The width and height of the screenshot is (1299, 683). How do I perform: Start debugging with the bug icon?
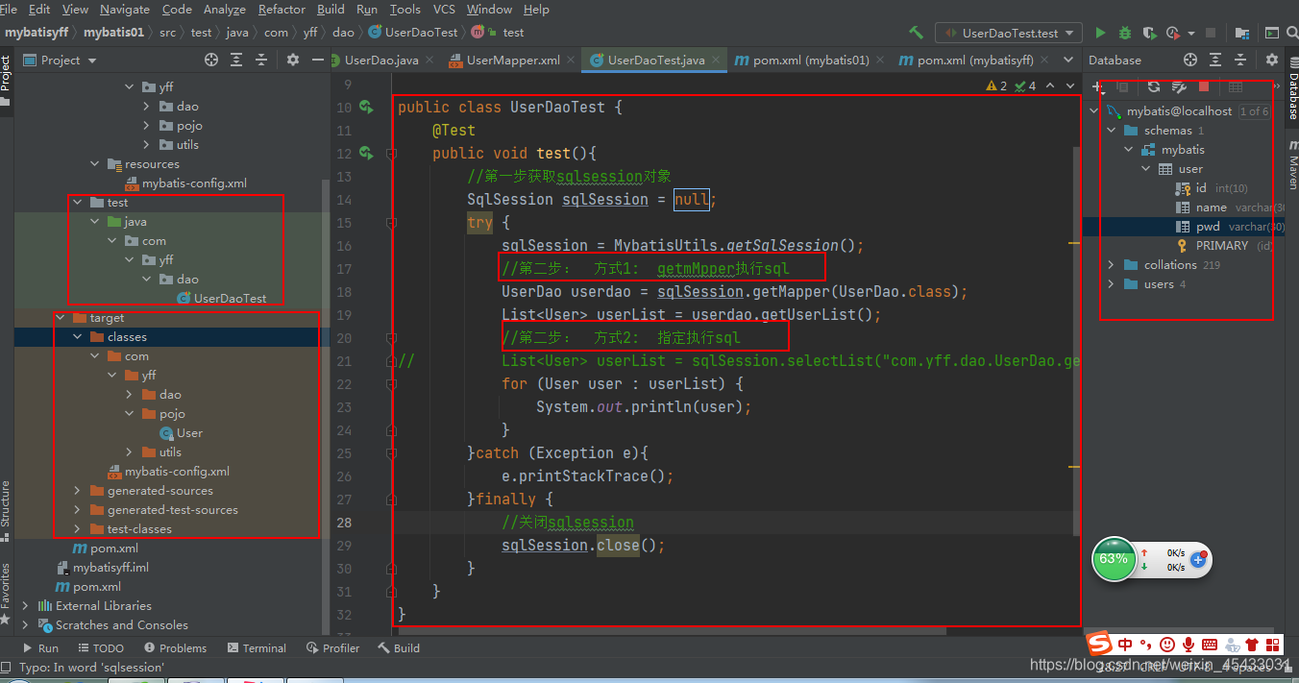[x=1124, y=32]
